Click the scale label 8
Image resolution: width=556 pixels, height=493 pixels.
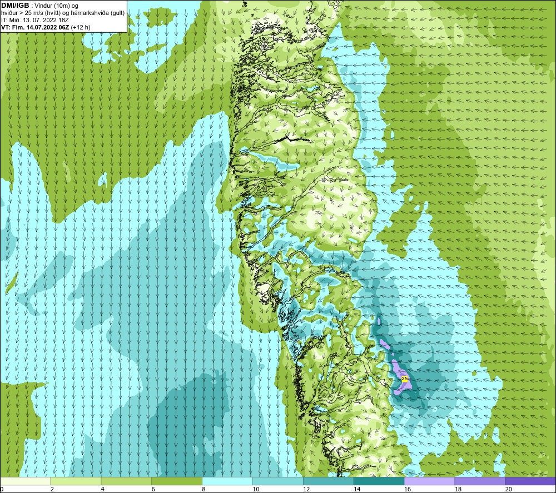pos(204,489)
